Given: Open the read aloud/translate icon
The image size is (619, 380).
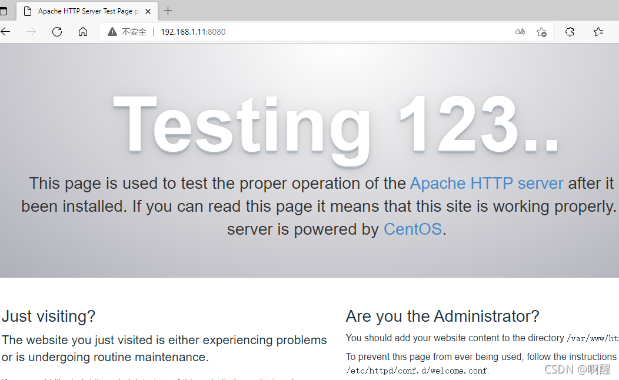Looking at the screenshot, I should click(520, 32).
